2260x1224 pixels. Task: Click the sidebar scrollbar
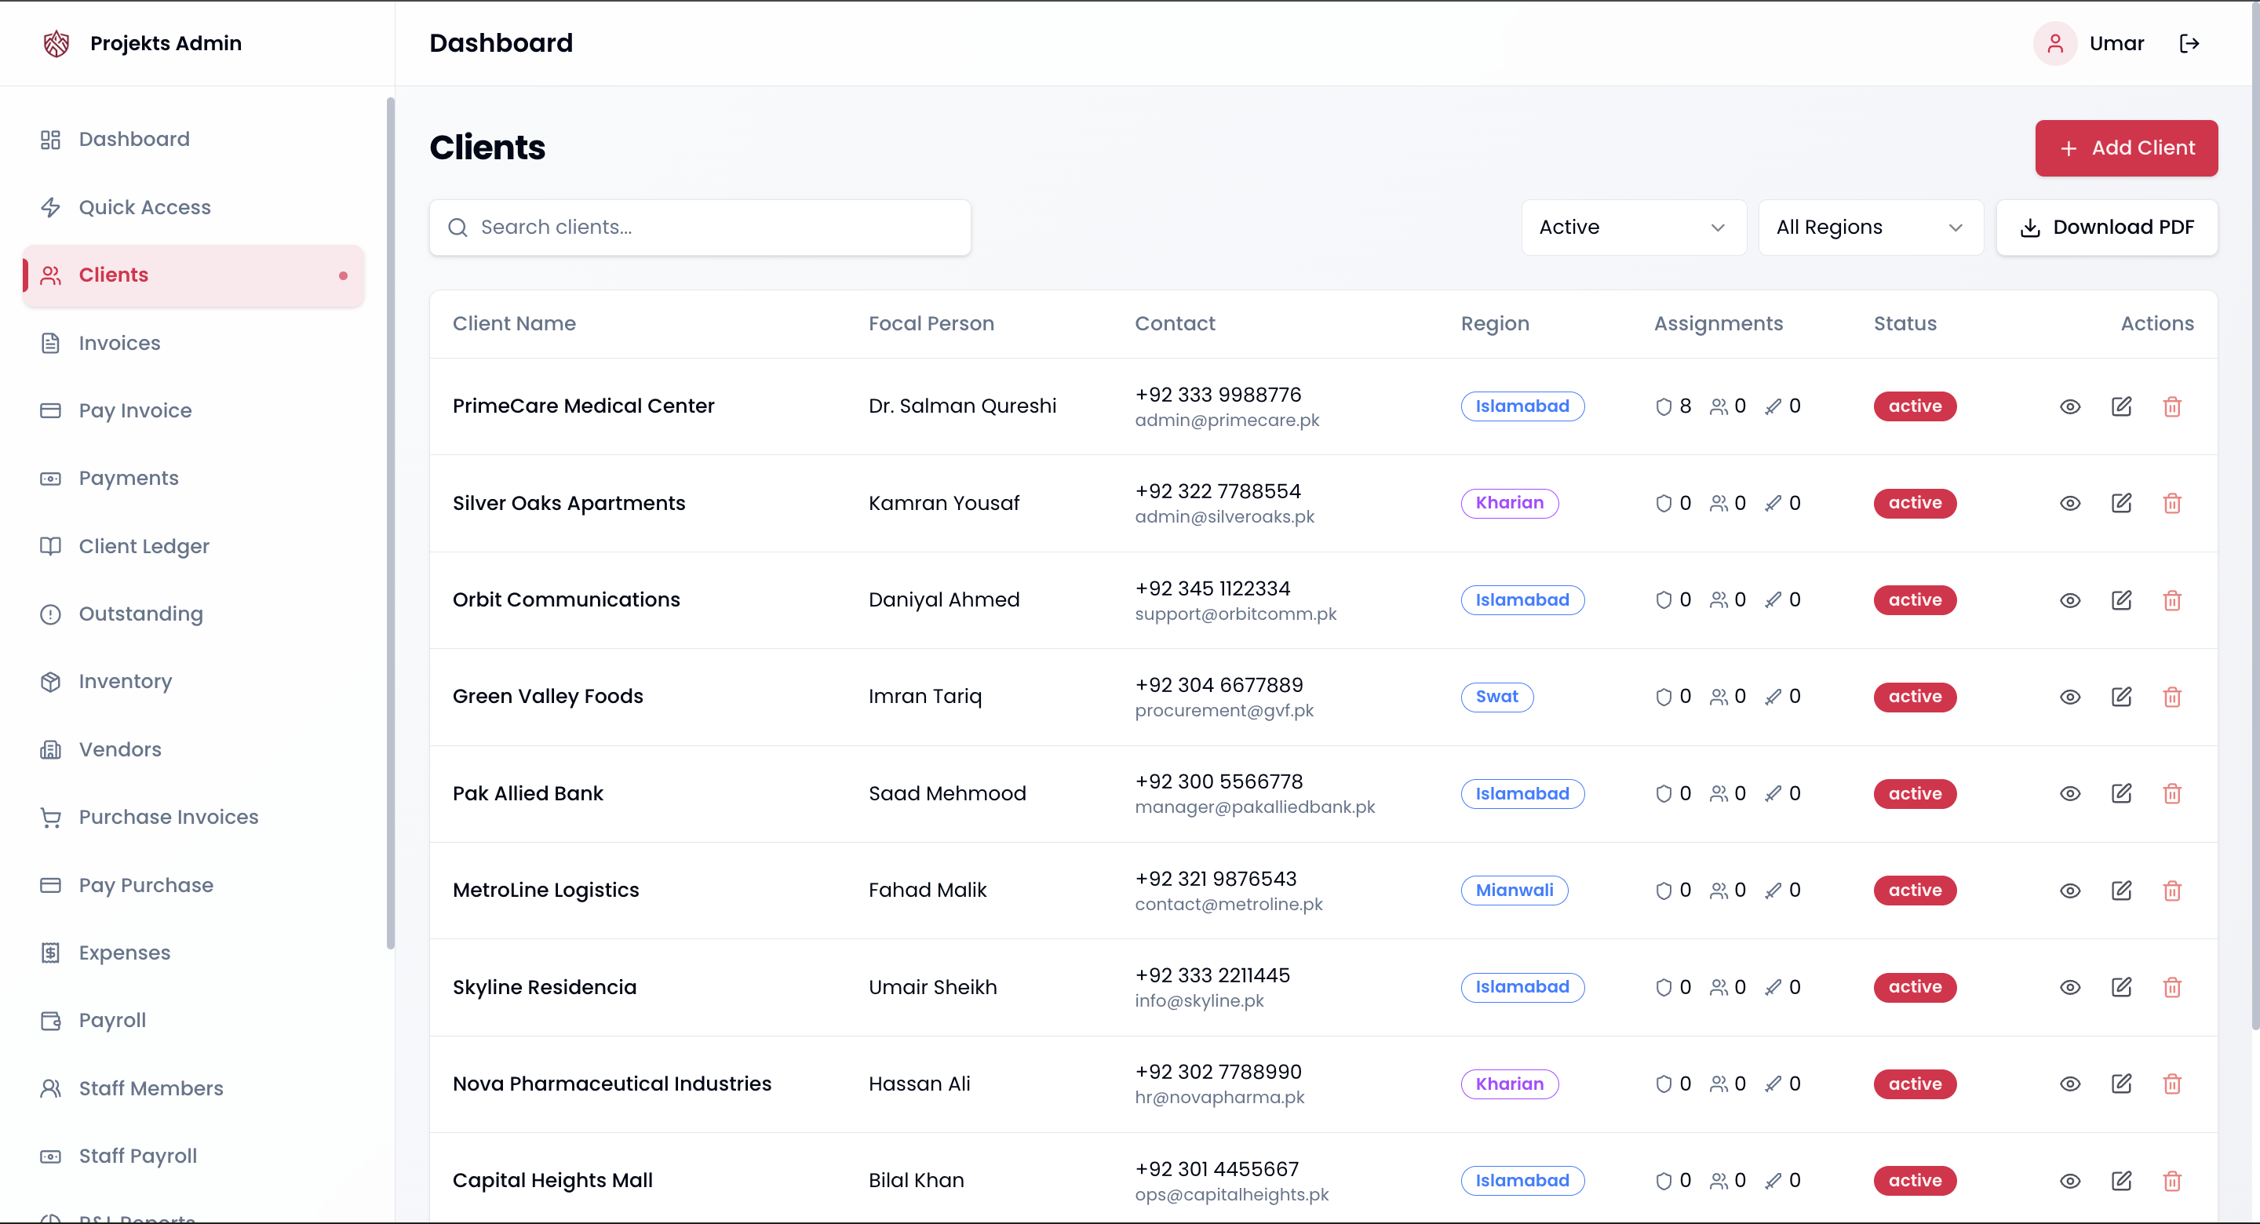[x=391, y=524]
